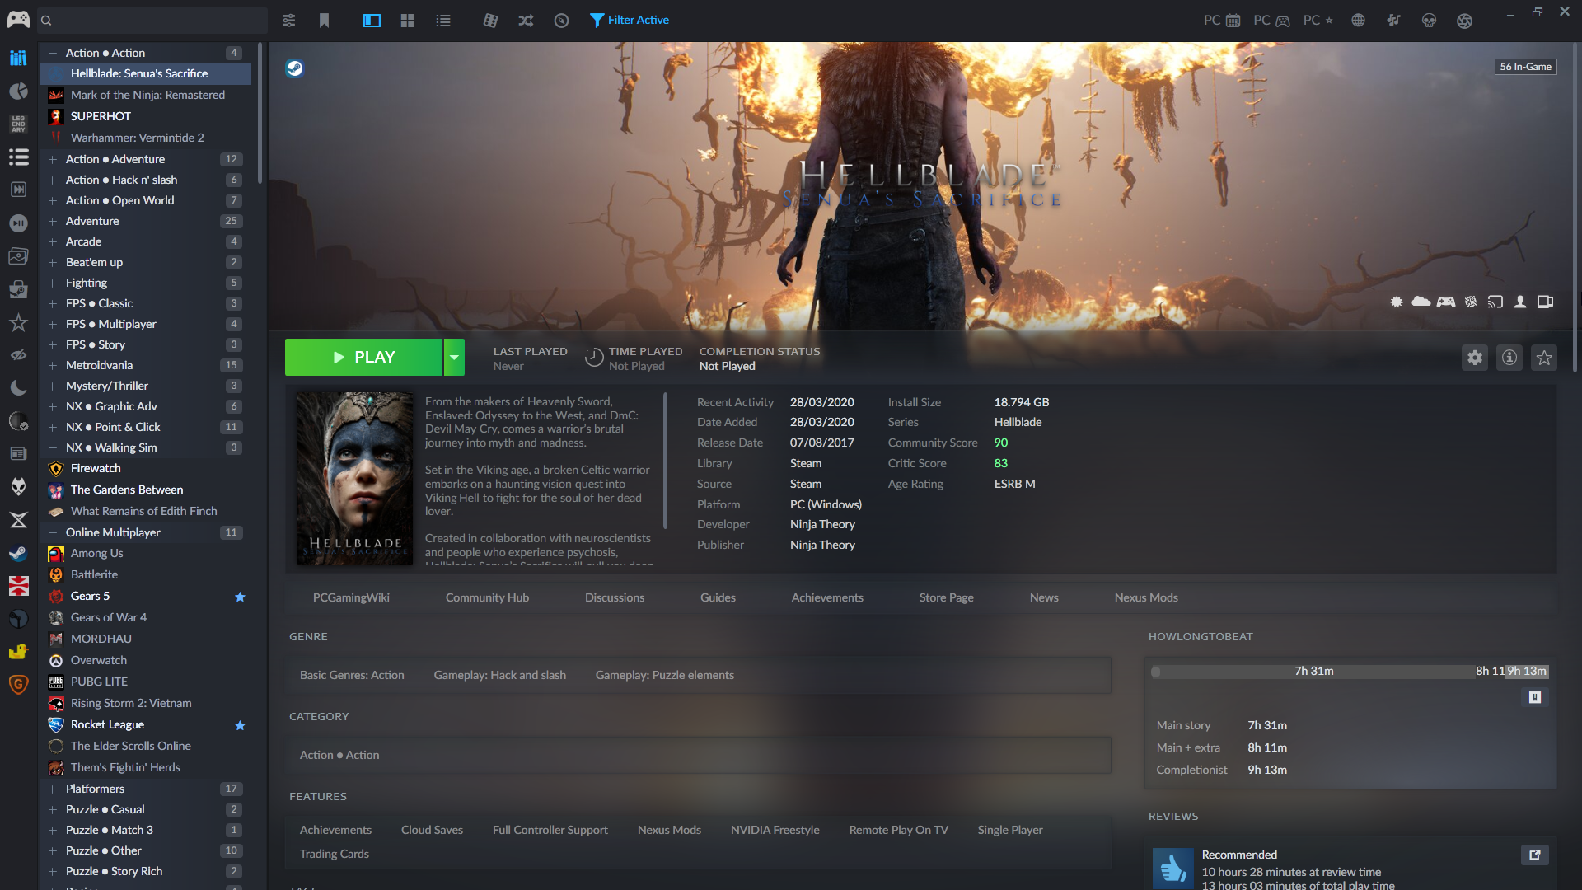The image size is (1582, 890).
Task: Open game settings gear icon
Action: pyautogui.click(x=1474, y=358)
